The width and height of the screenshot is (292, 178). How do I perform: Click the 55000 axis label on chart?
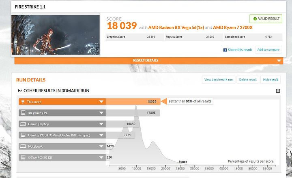267,169
